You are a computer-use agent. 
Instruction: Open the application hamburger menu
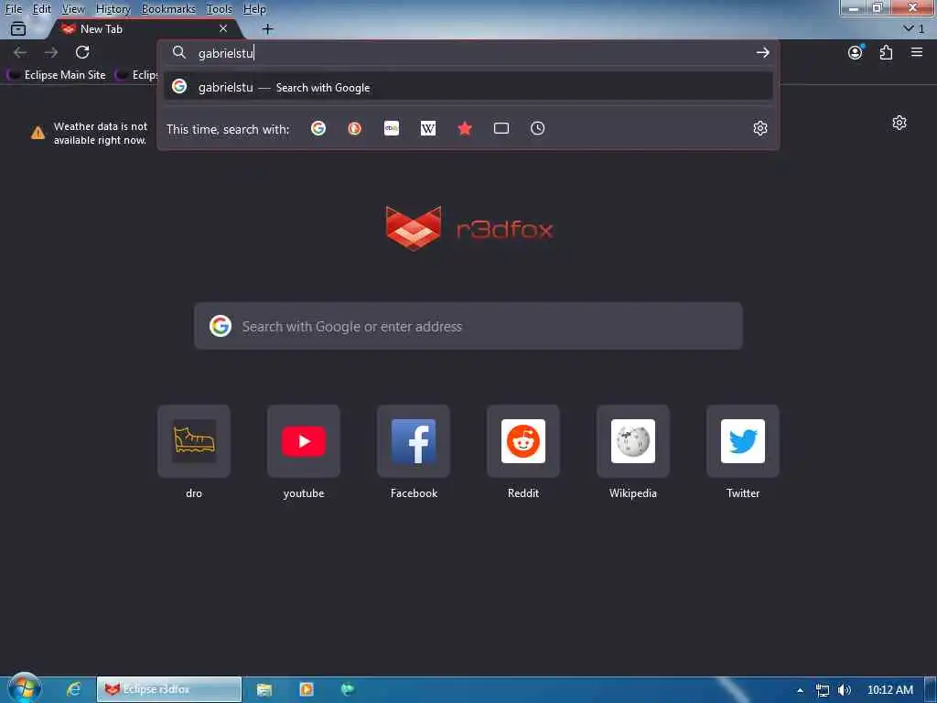[917, 52]
